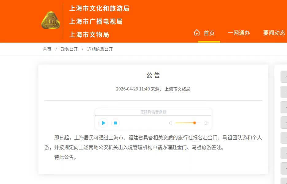Click the 首页 breadcrumb link
Viewport: 287px width, 184px height.
[47, 49]
